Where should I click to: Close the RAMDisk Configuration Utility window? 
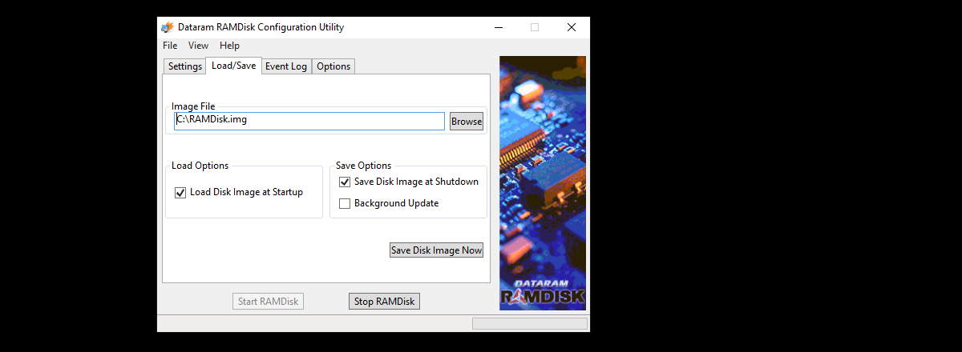tap(572, 27)
